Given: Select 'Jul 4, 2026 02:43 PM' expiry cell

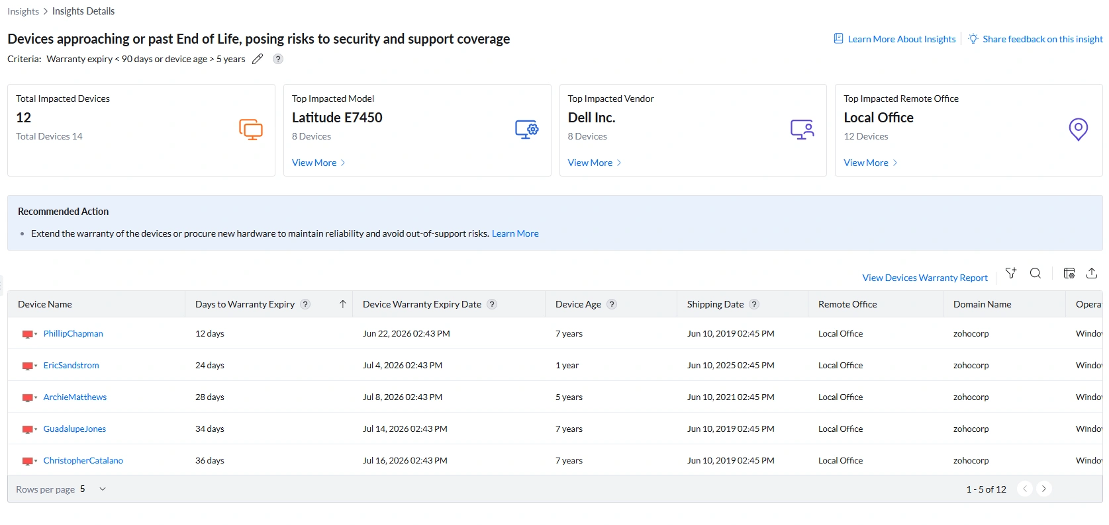Looking at the screenshot, I should [403, 366].
